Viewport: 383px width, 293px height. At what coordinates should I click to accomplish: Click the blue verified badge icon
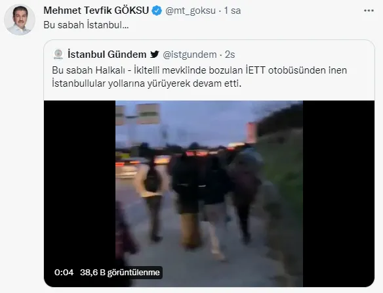[157, 11]
